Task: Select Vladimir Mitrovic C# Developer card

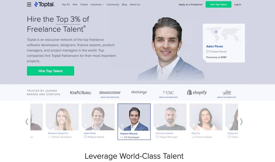Action: (x=134, y=122)
